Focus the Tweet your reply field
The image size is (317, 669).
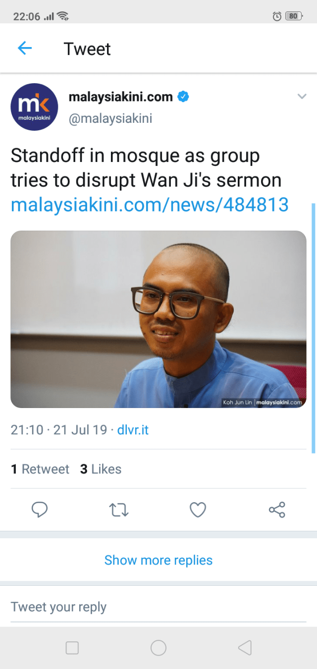158,607
